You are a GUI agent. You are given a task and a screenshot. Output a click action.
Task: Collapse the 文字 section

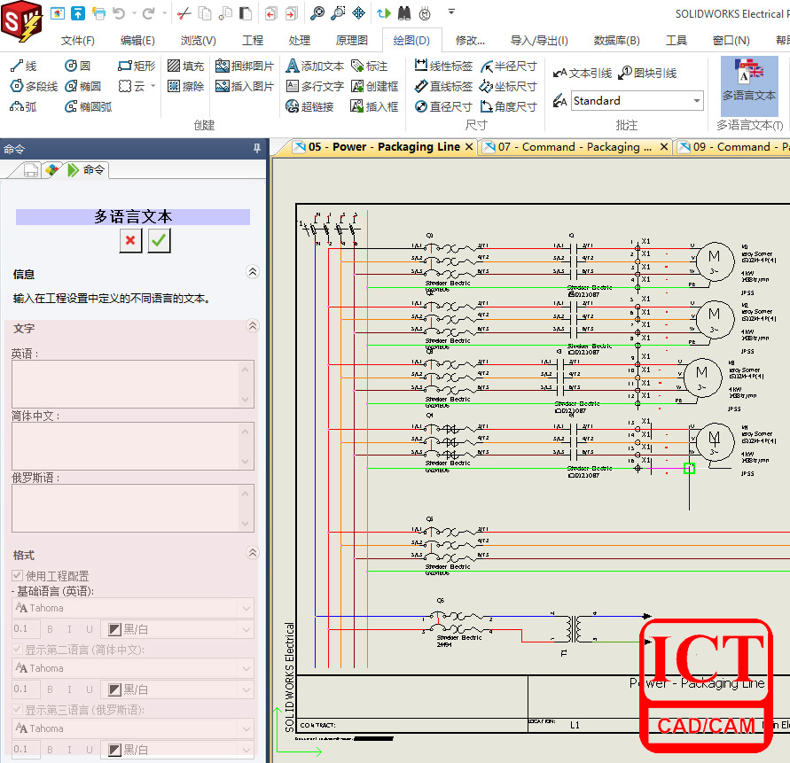tap(253, 326)
